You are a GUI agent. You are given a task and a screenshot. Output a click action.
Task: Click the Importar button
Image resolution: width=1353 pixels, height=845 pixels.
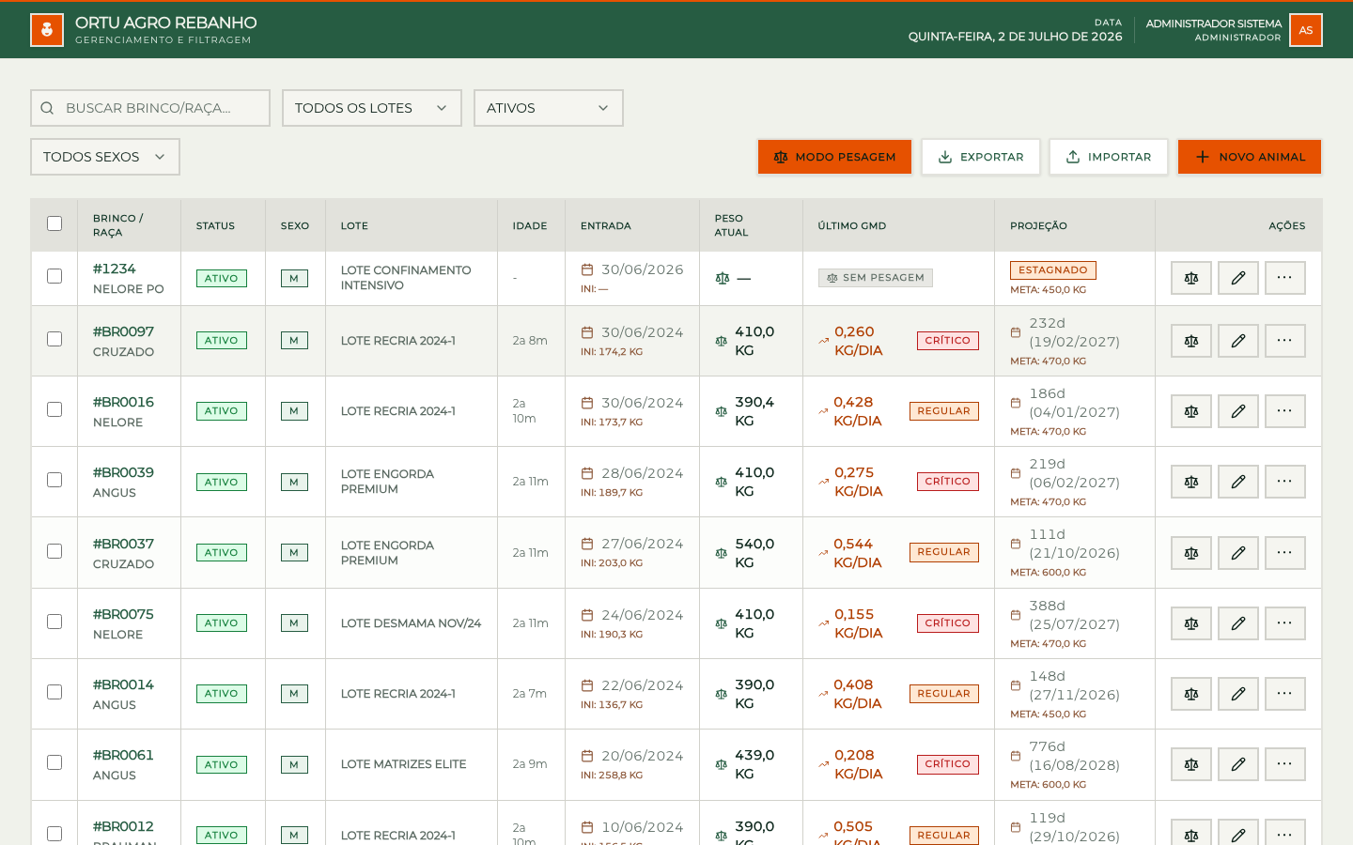pyautogui.click(x=1109, y=157)
